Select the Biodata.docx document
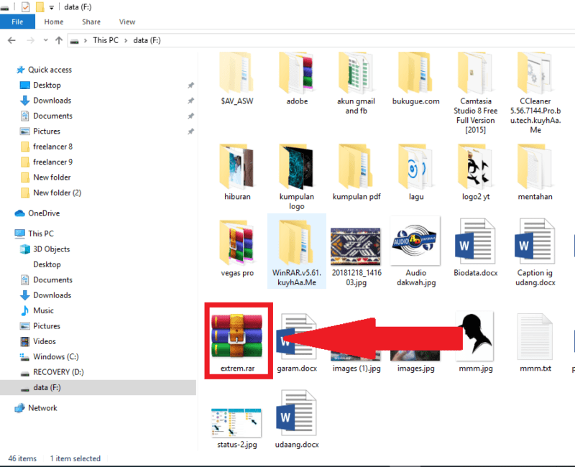 point(475,247)
